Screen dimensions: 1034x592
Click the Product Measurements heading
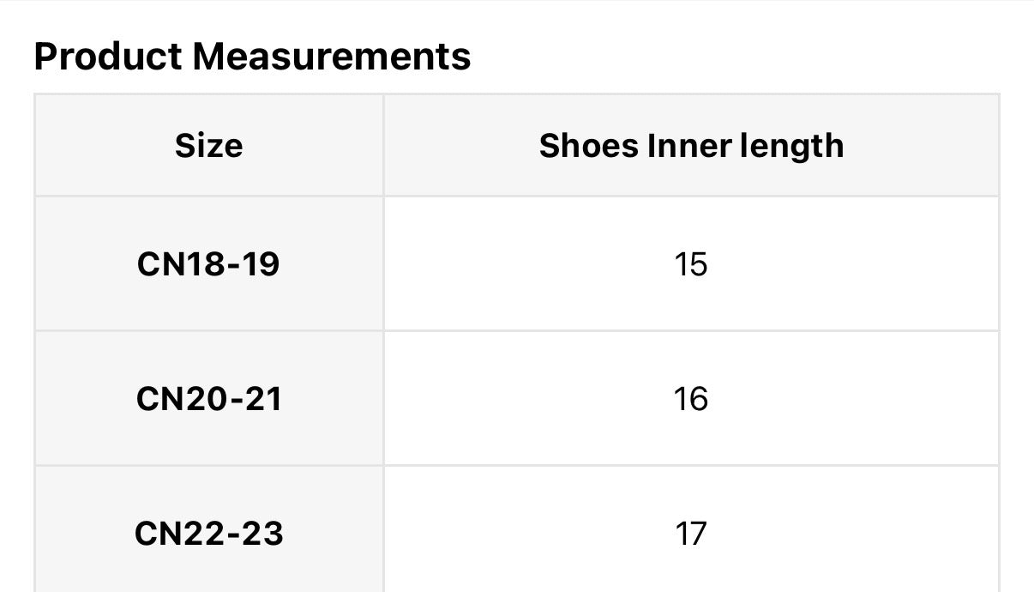(x=252, y=57)
